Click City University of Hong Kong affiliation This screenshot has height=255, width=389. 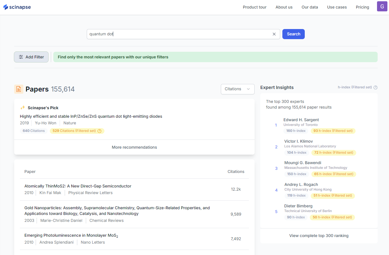(x=308, y=189)
